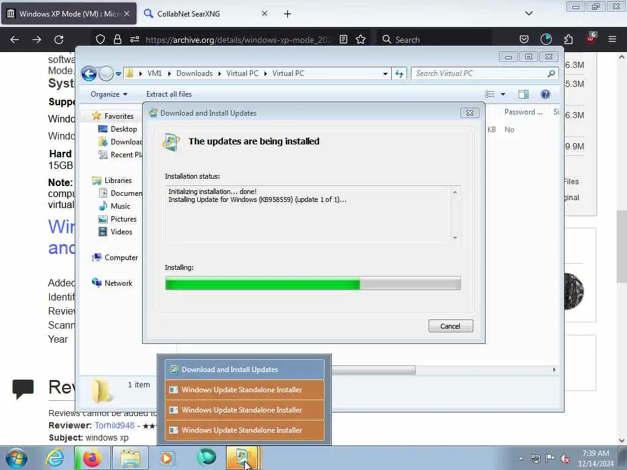
Task: Launch Internet Explorer from taskbar
Action: 54,458
